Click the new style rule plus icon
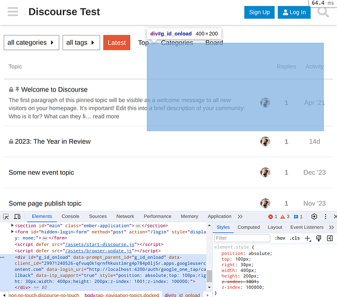The height and width of the screenshot is (297, 337). click(x=308, y=238)
